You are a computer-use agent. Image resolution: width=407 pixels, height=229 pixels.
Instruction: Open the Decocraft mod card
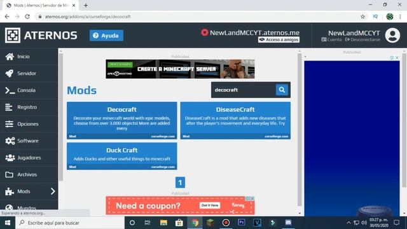coord(121,120)
